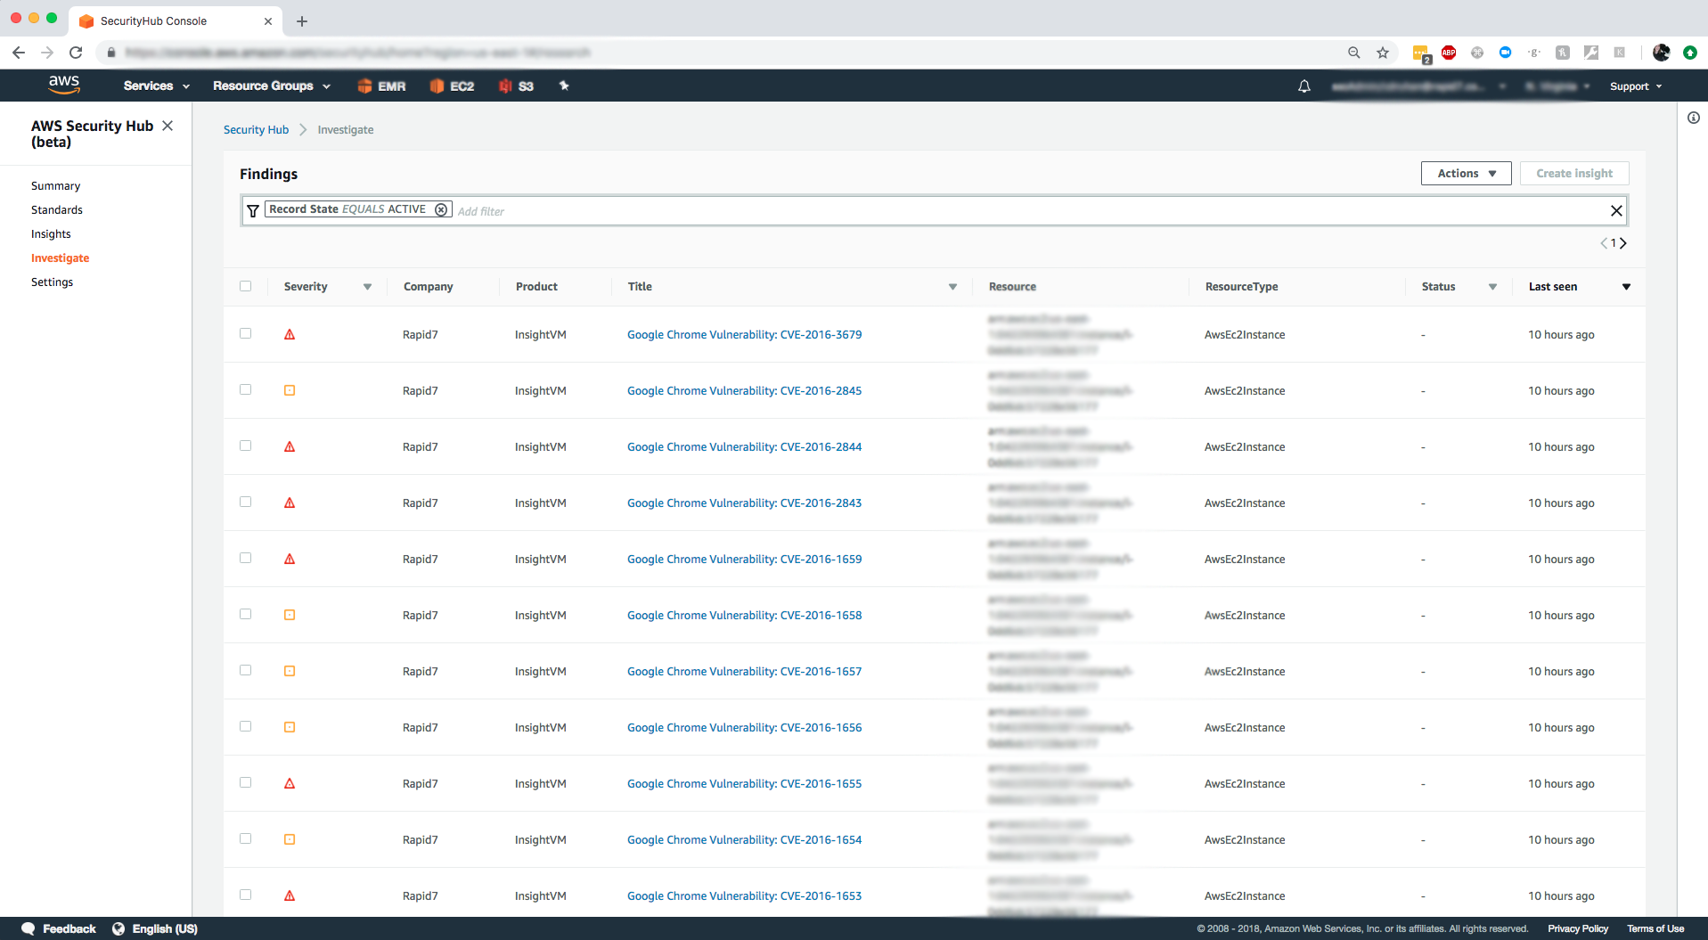Click the pin shortcuts icon
This screenshot has width=1708, height=940.
point(564,86)
